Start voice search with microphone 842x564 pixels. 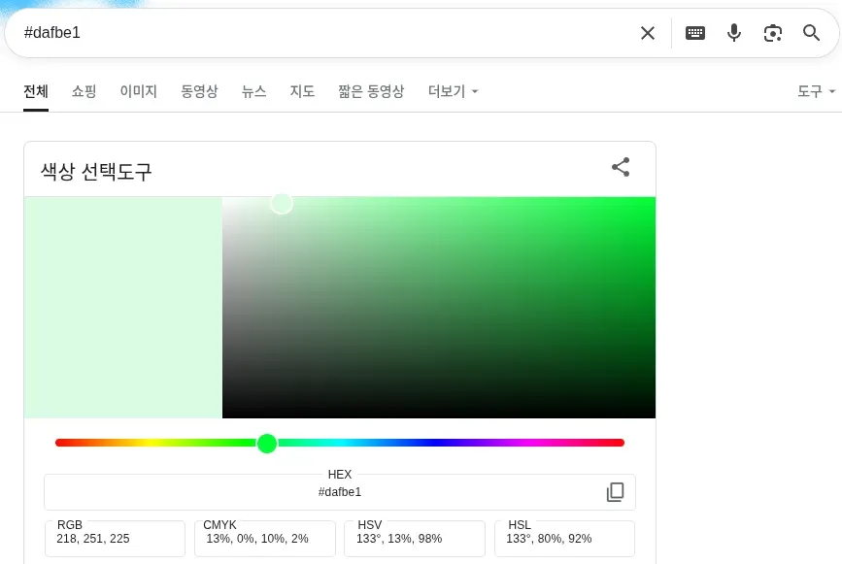tap(734, 33)
